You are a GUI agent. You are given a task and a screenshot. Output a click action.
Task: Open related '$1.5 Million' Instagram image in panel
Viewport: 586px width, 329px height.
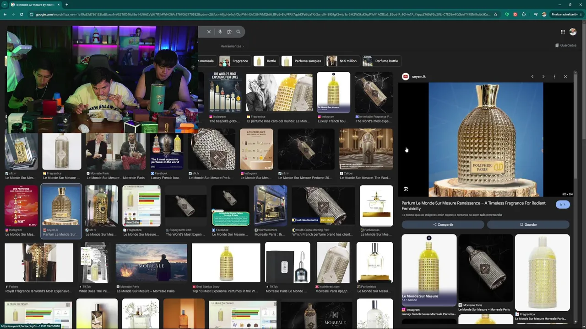pyautogui.click(x=429, y=270)
